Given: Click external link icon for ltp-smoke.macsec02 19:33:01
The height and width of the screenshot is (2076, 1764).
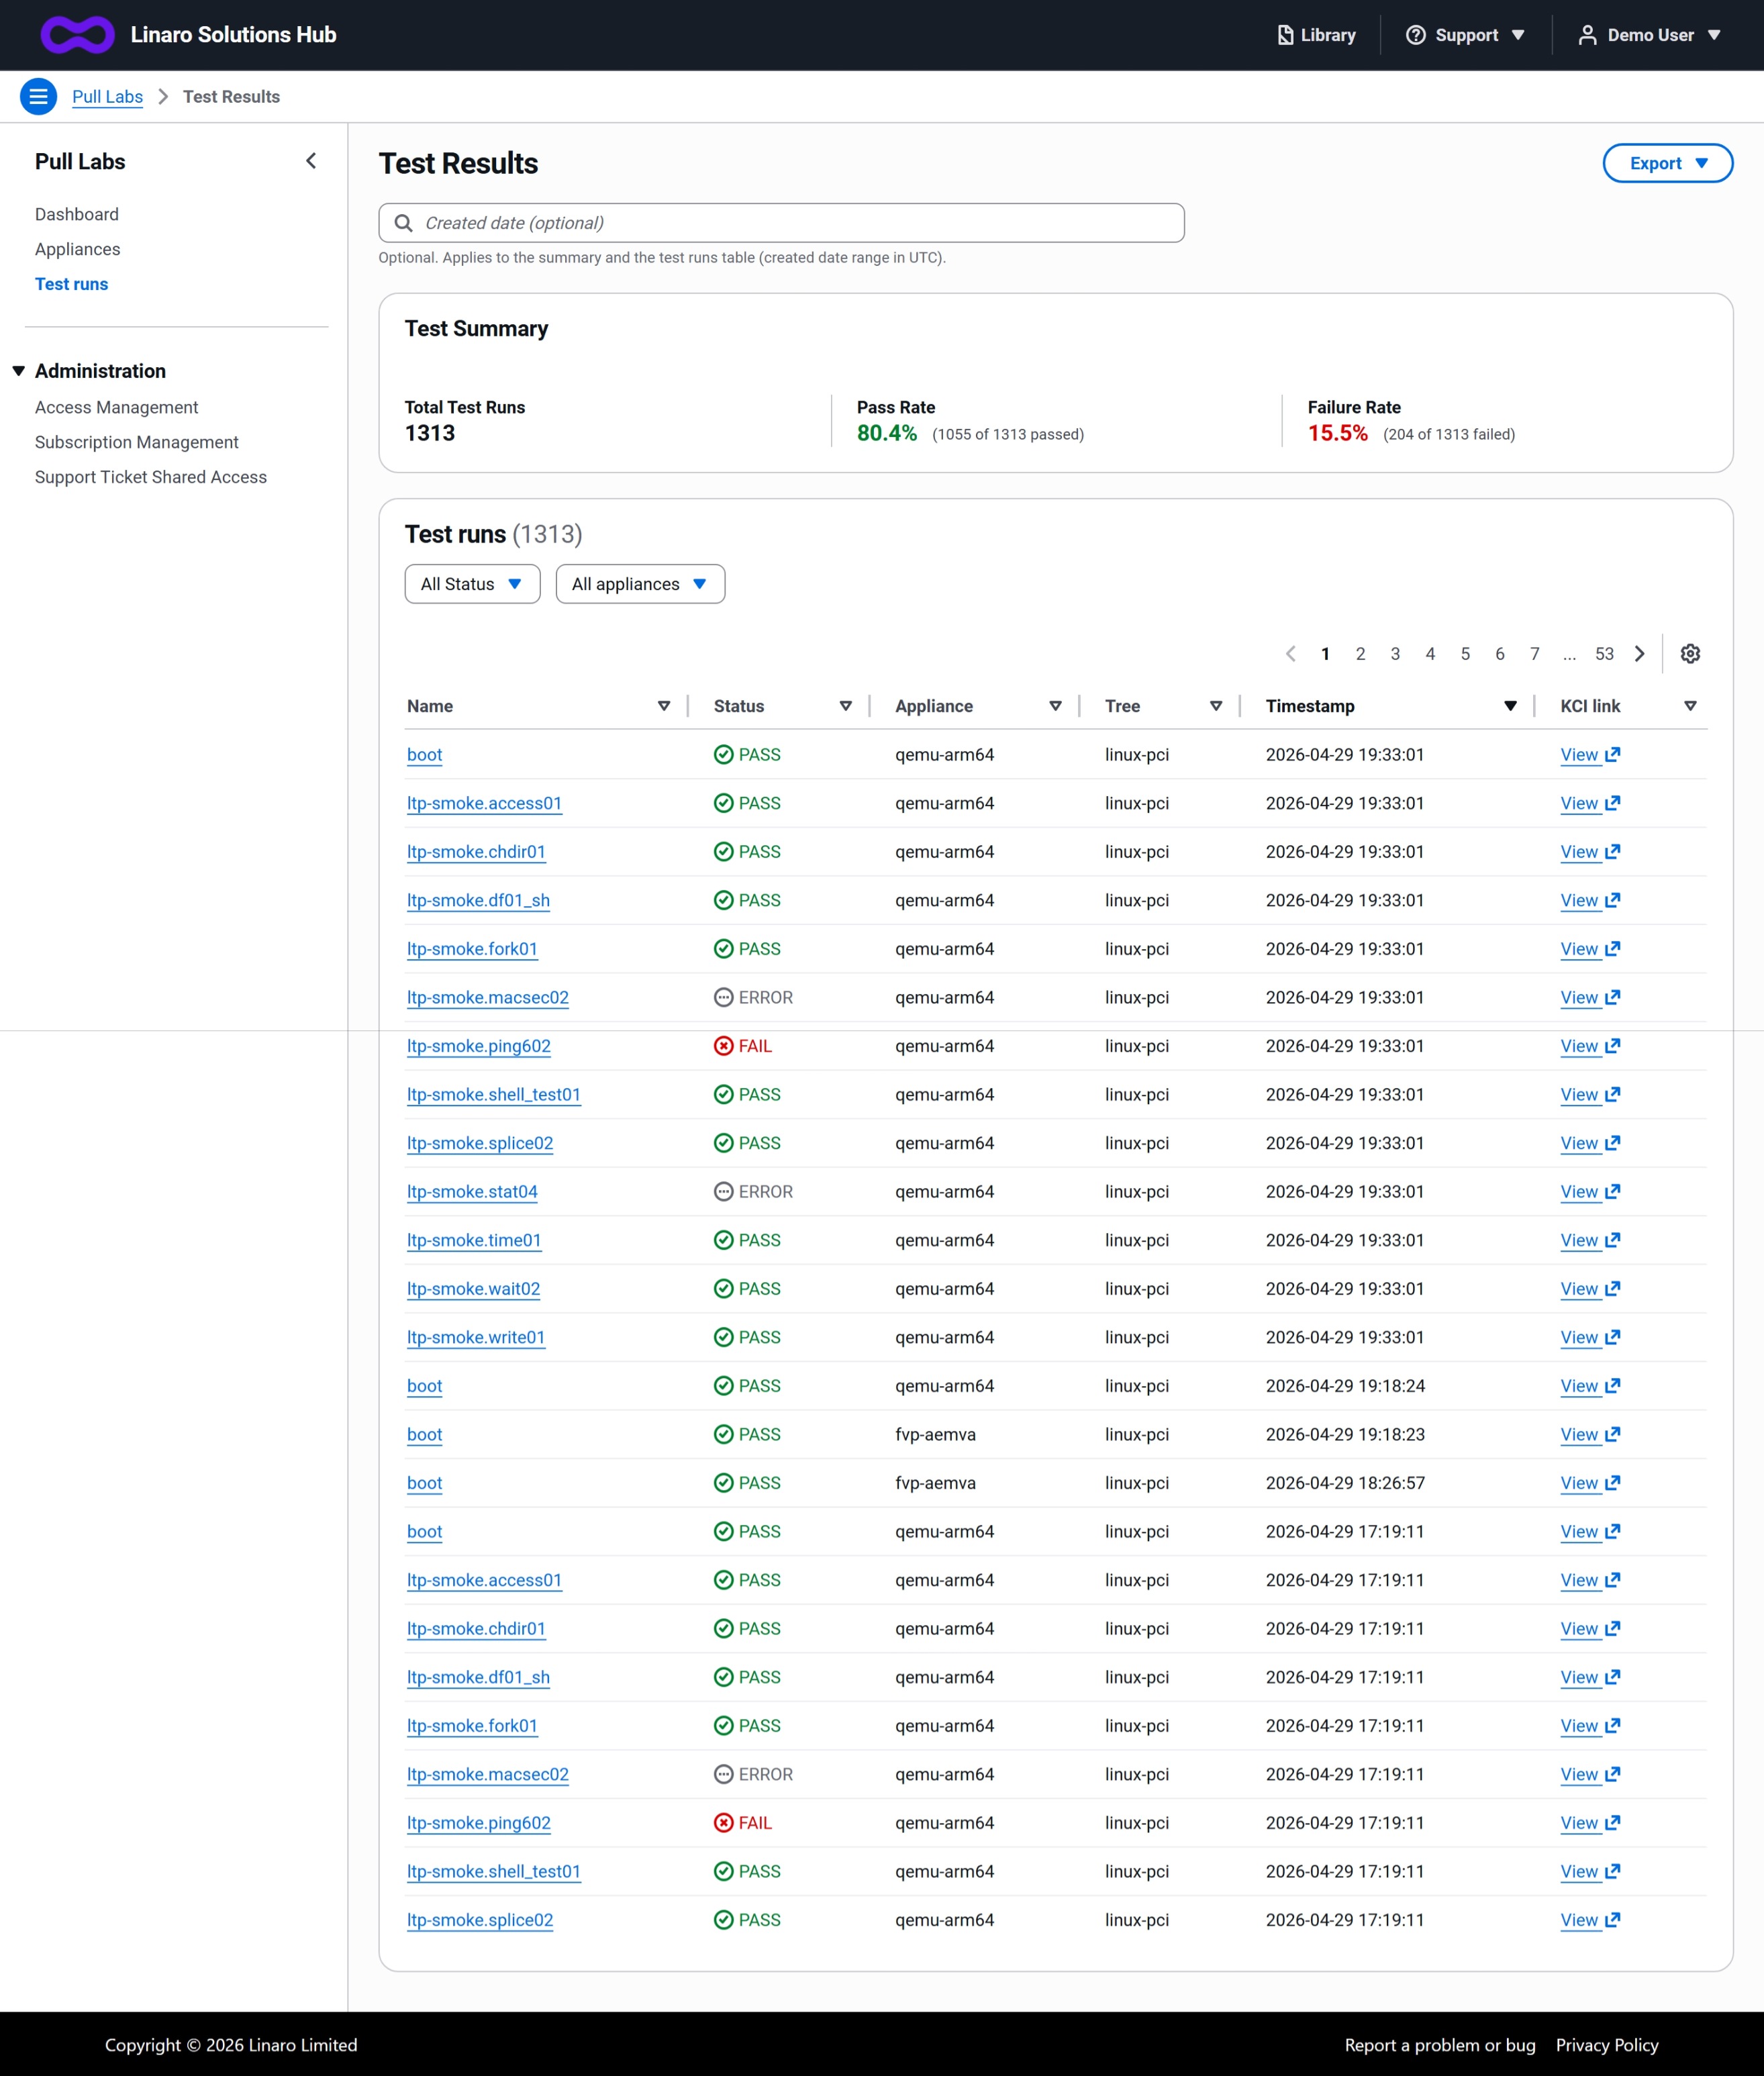Looking at the screenshot, I should pyautogui.click(x=1612, y=997).
